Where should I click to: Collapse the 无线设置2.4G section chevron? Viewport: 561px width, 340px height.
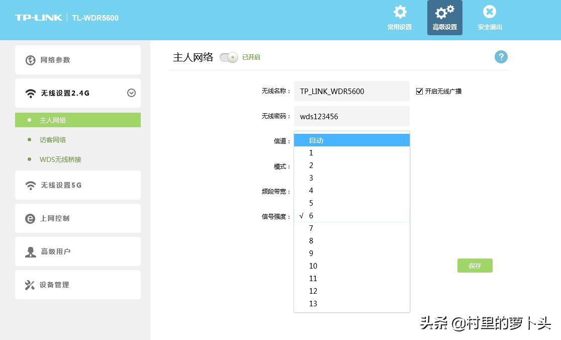click(131, 93)
